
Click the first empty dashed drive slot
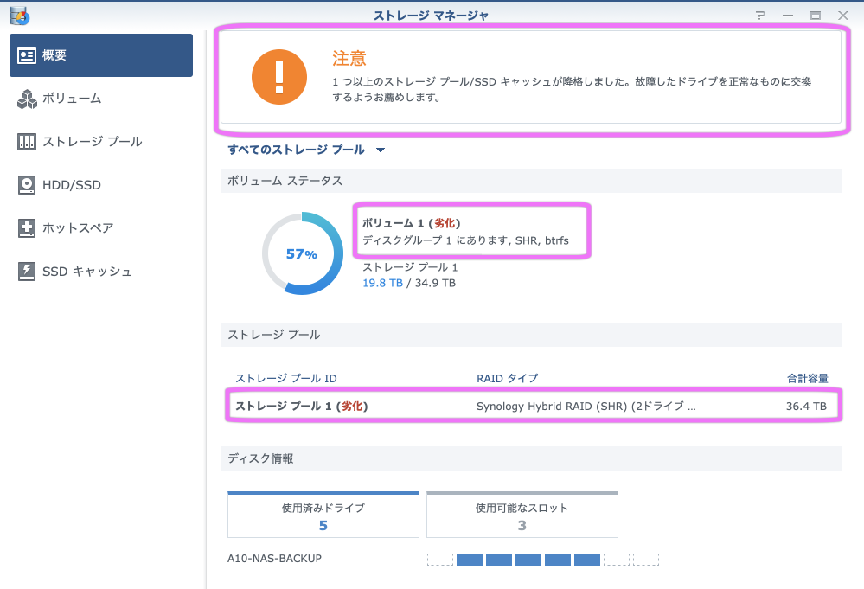[440, 560]
